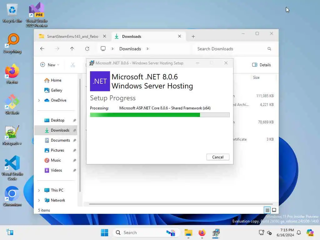The height and width of the screenshot is (240, 320).
Task: Sort by the Size column header
Action: coord(263,77)
